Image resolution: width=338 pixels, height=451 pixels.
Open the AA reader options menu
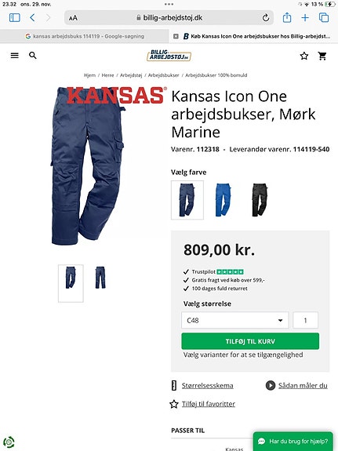pos(73,18)
